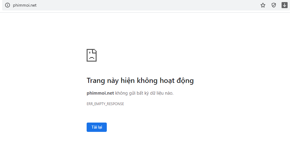Open the shield protection icon
The width and height of the screenshot is (290, 152).
click(x=274, y=5)
